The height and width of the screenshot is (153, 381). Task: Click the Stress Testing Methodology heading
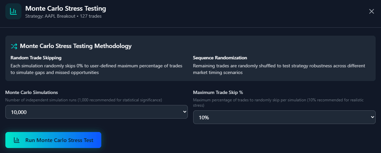pos(75,46)
